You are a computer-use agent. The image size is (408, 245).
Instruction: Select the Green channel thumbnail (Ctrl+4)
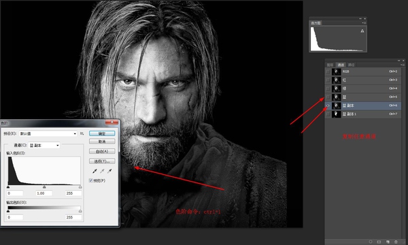pos(337,88)
